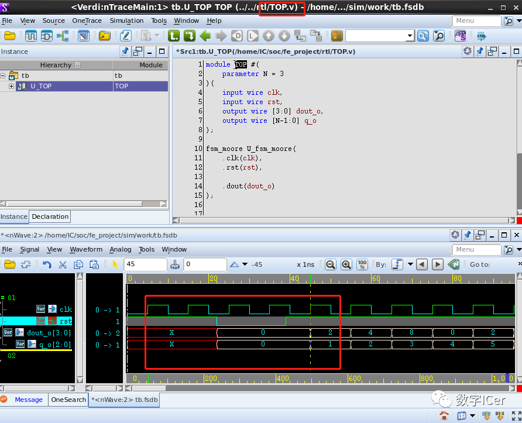Viewport: 522px width, 423px height.
Task: Jump to the next signal edge
Action: (x=437, y=264)
